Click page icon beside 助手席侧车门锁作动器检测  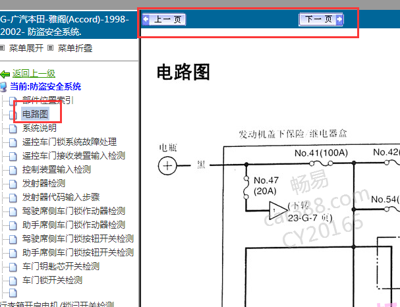click(13, 225)
